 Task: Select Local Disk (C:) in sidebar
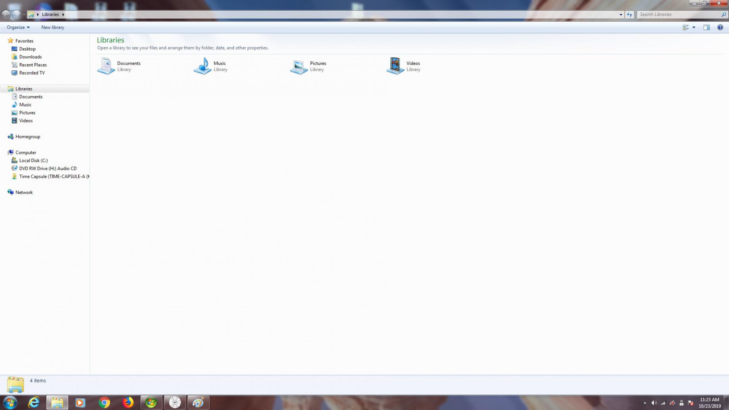pyautogui.click(x=33, y=160)
